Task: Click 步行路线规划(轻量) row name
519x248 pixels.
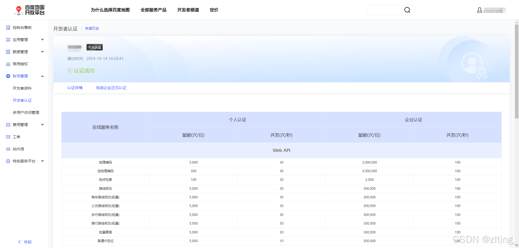Action: 105,215
